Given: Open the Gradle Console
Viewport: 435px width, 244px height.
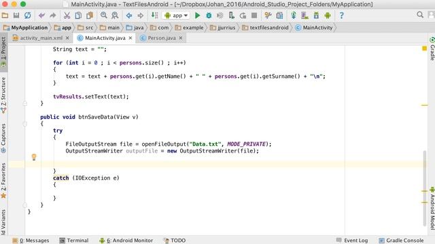Looking at the screenshot, I should [401, 241].
